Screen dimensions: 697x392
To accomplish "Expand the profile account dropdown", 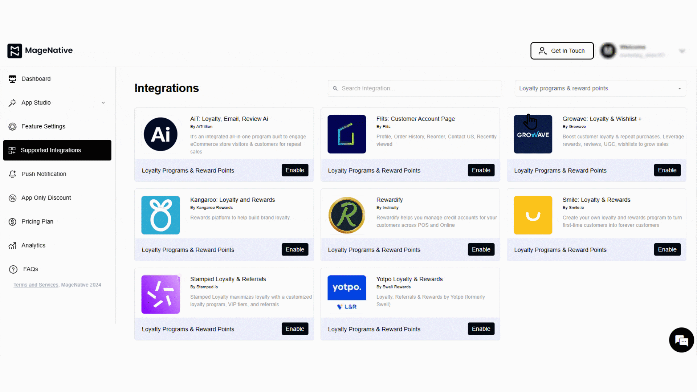I will click(682, 51).
